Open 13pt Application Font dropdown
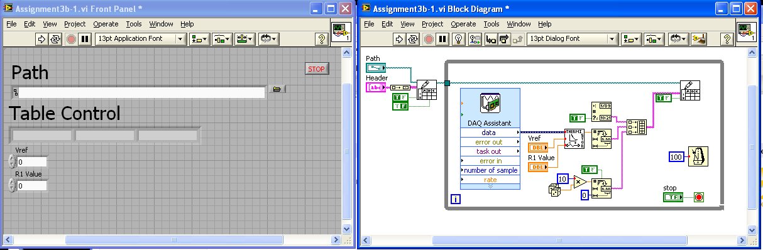763x250 pixels. 141,39
